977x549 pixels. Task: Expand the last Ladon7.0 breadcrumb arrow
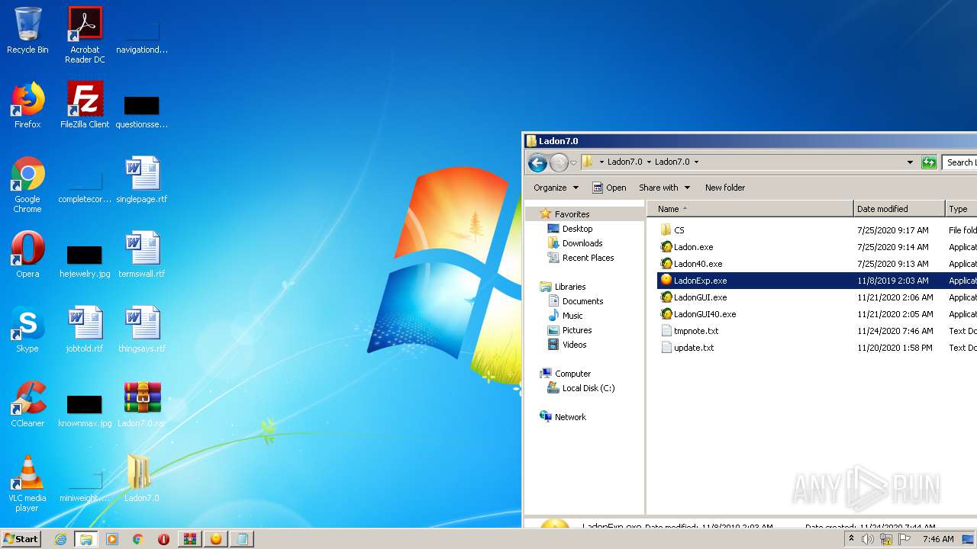(696, 162)
